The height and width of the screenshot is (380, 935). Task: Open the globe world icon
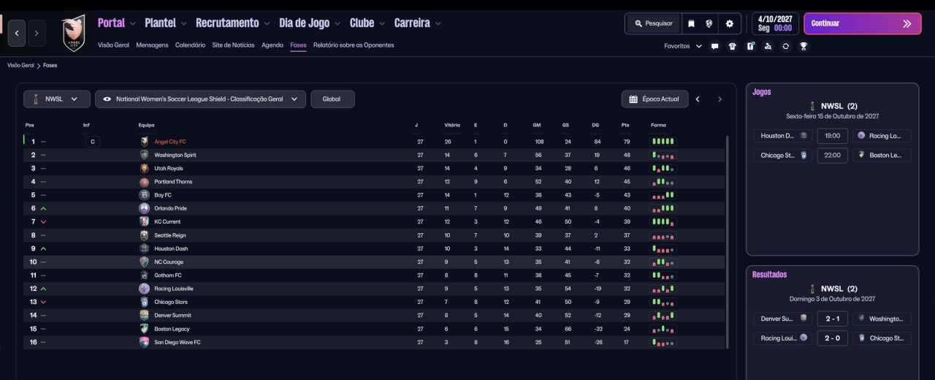pyautogui.click(x=709, y=23)
